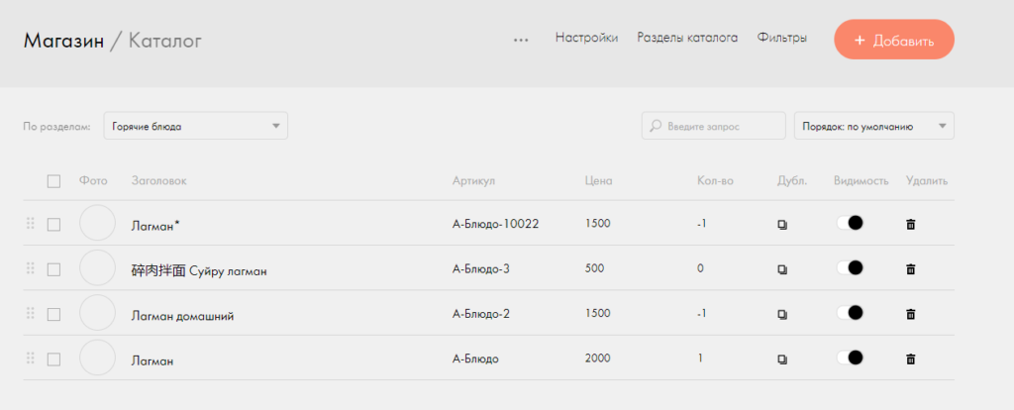Image resolution: width=1014 pixels, height=410 pixels.
Task: Delete product with article А-Блюдо
Action: (911, 359)
